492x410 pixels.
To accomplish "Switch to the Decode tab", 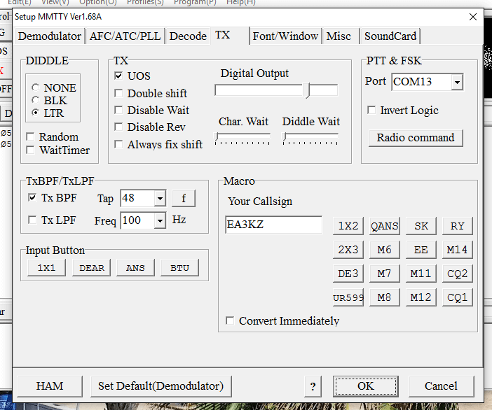I will point(188,36).
